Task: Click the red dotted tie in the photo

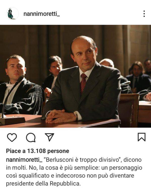Action: [x=83, y=83]
